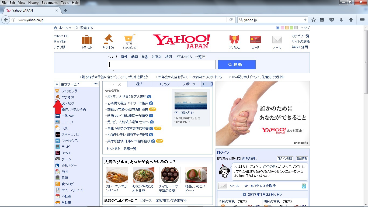Click the Firefox bookmark star icon
The image size is (368, 207).
pos(313,20)
